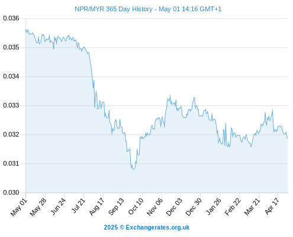Image resolution: width=293 pixels, height=237 pixels.
Task: Click the Exchangerates.org.uk copyright link
Action: click(x=147, y=228)
